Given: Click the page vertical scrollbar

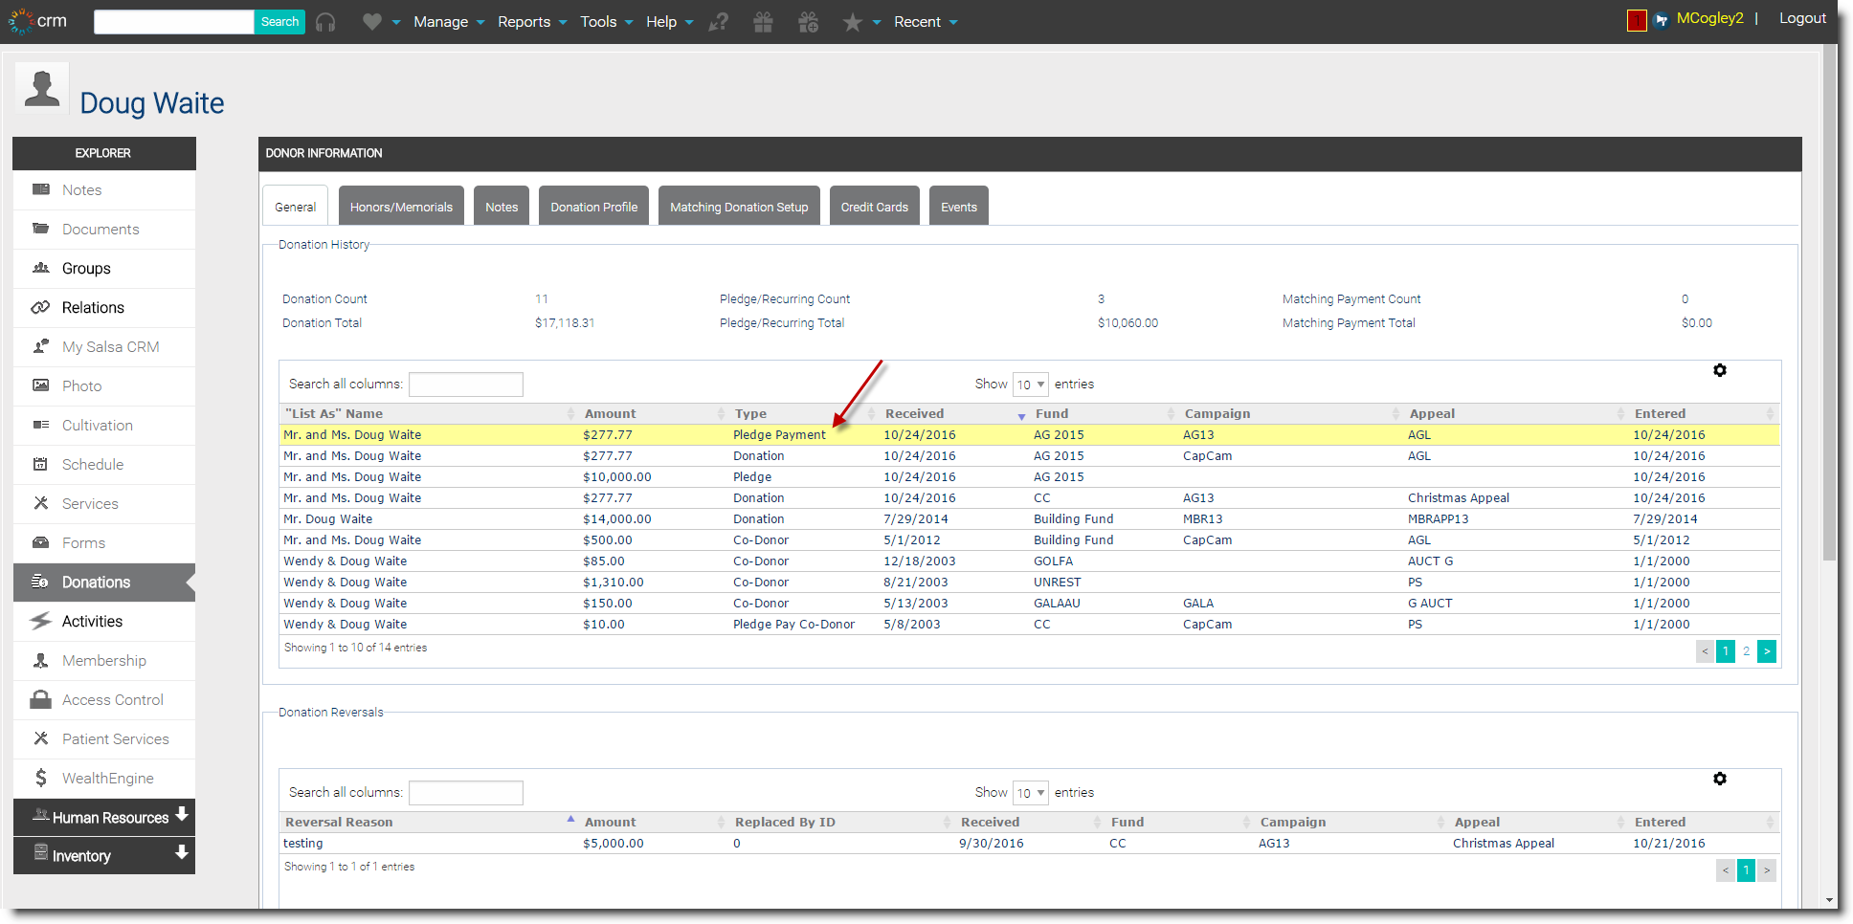Looking at the screenshot, I should [x=1830, y=301].
